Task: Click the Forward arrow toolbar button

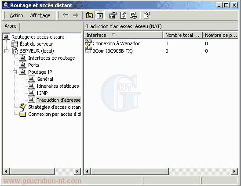Action: click(x=76, y=15)
